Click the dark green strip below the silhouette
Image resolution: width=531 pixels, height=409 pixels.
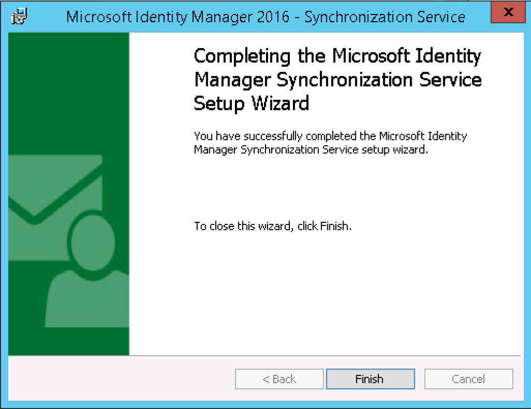tap(67, 342)
